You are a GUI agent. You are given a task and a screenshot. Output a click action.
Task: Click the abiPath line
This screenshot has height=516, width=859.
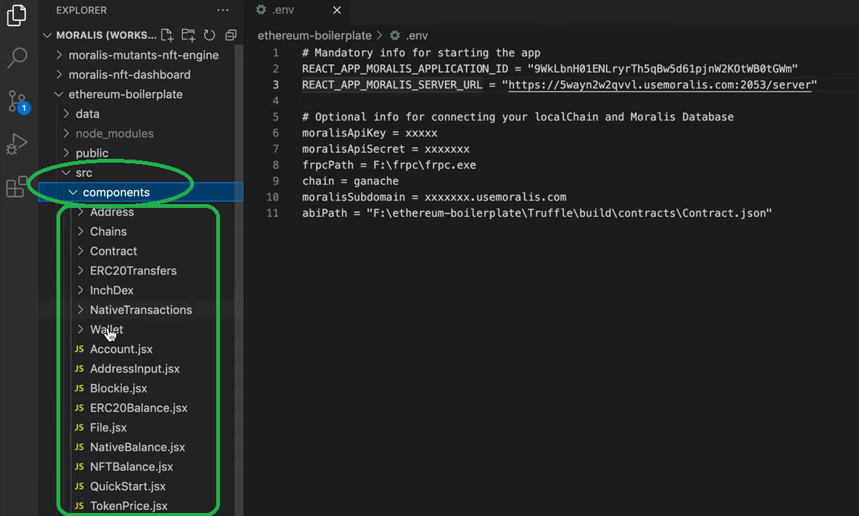[x=537, y=213]
